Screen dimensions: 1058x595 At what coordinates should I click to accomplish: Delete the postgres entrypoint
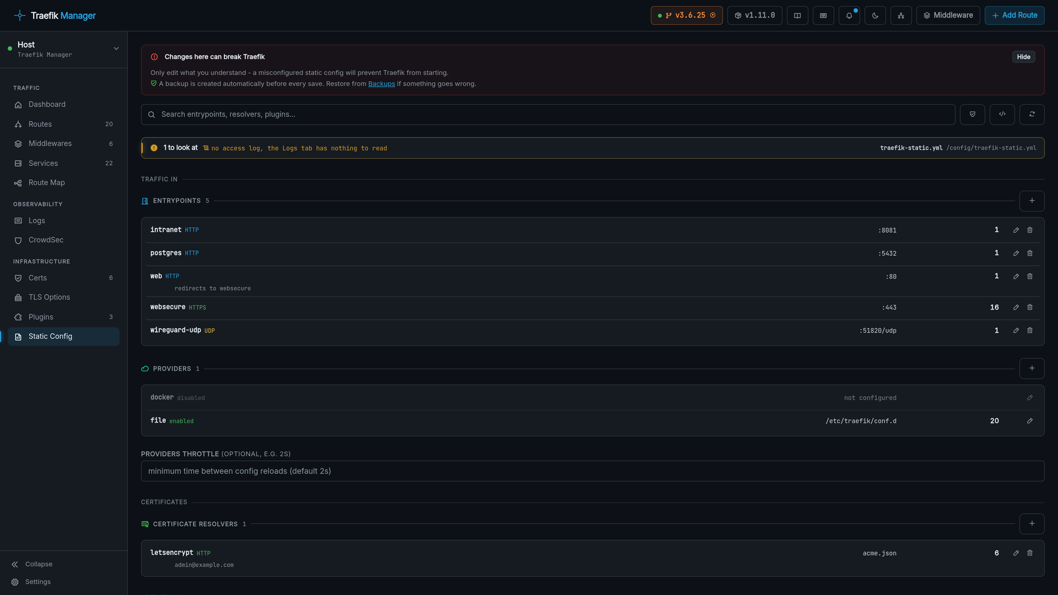tap(1030, 253)
